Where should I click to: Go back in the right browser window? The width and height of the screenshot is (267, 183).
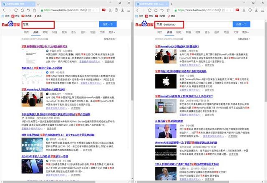[137, 10]
